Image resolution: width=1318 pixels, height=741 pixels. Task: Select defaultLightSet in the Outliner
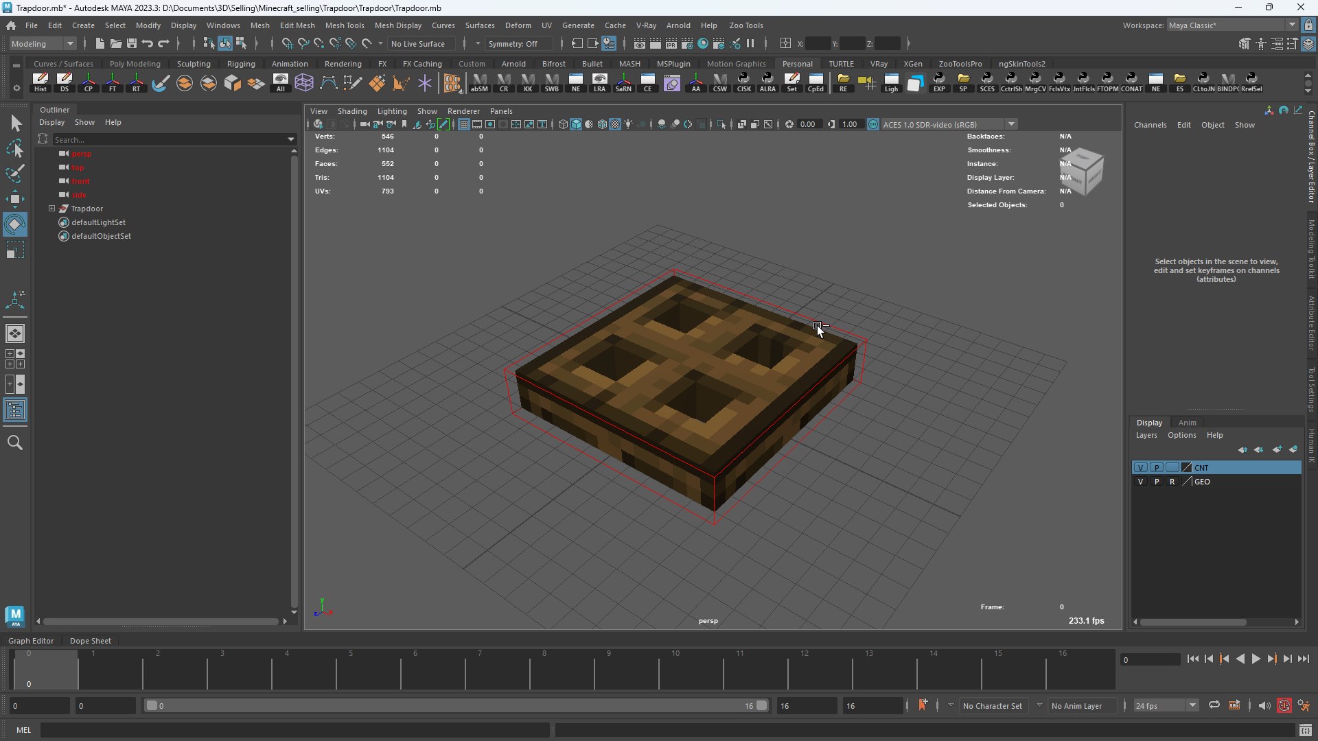click(98, 222)
